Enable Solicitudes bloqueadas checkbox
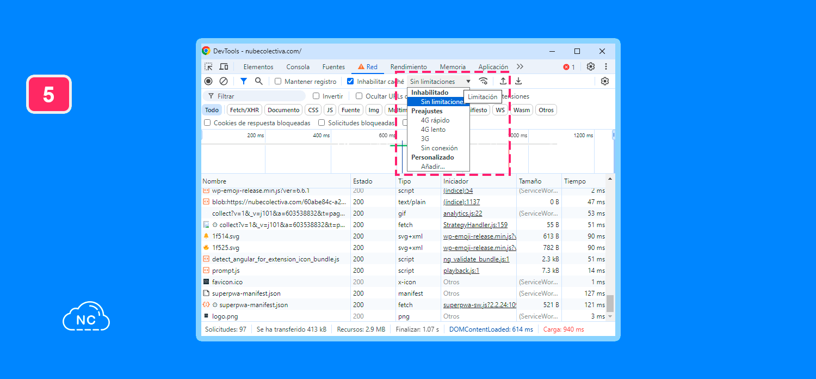 point(322,123)
